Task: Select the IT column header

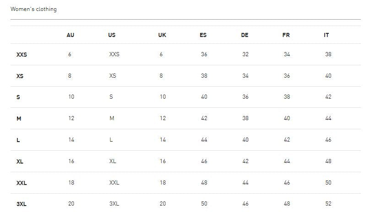Action: (326, 35)
